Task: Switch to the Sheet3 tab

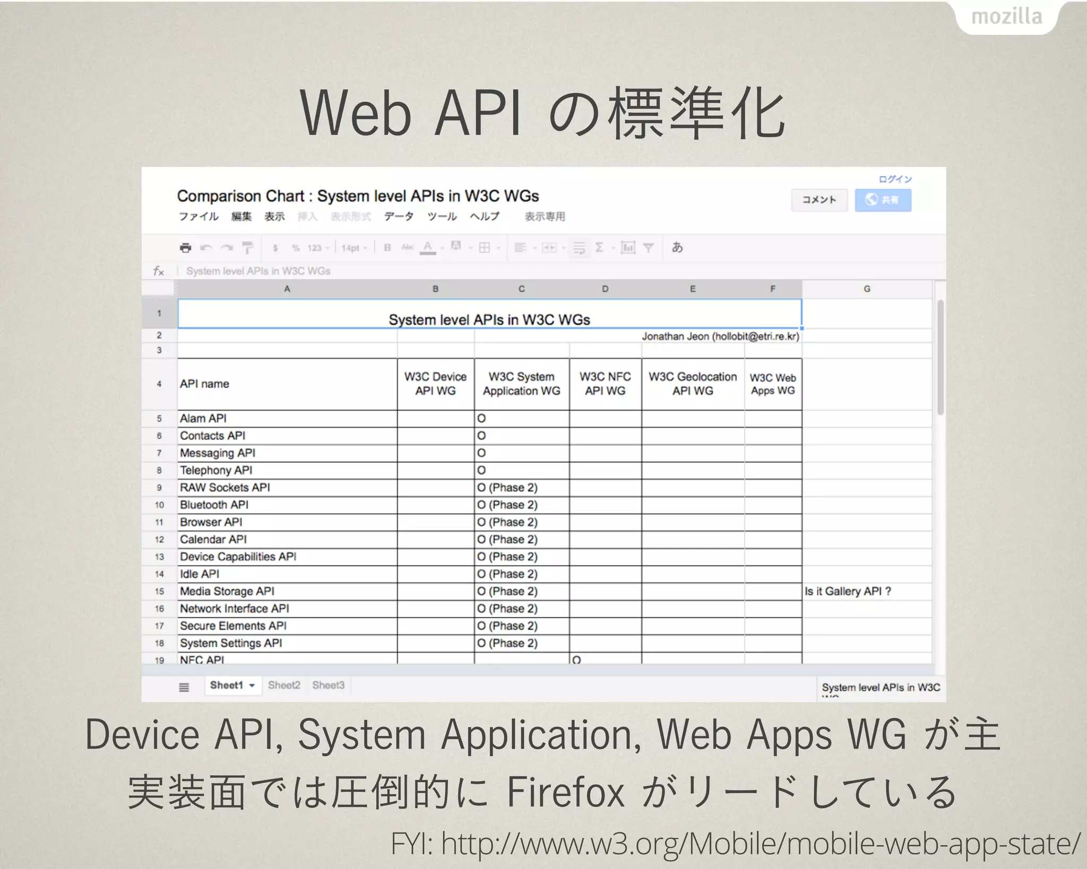Action: 328,685
